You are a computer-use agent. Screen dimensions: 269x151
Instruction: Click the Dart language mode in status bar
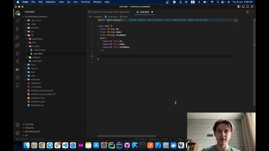(180, 139)
